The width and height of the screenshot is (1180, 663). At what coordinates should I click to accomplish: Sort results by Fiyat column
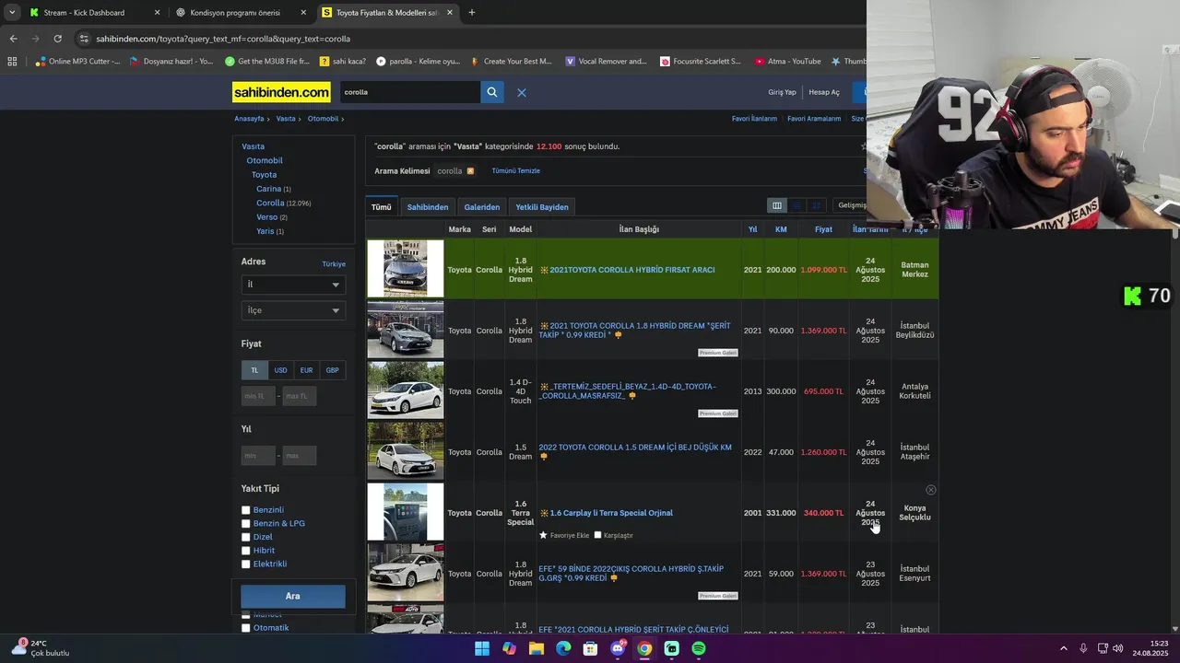tap(823, 229)
